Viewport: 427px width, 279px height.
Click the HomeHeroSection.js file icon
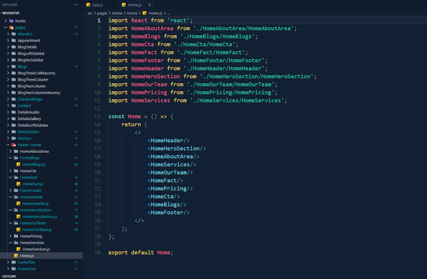(x=18, y=217)
